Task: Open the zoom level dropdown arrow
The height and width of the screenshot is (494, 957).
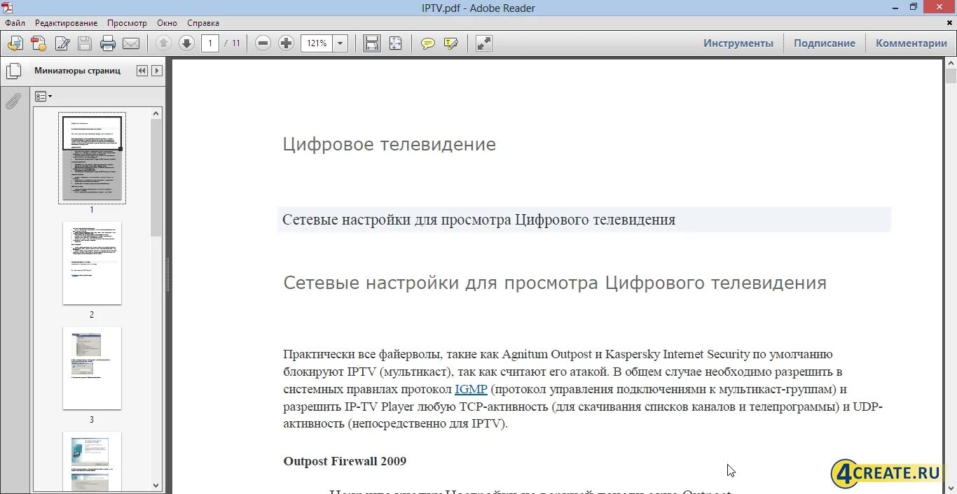Action: click(x=340, y=43)
